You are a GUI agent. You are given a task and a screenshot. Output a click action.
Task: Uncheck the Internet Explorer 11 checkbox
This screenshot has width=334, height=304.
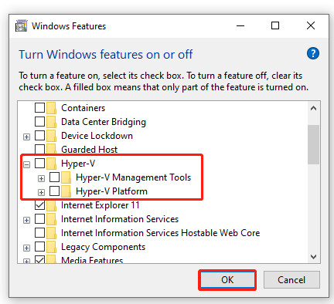tap(39, 204)
